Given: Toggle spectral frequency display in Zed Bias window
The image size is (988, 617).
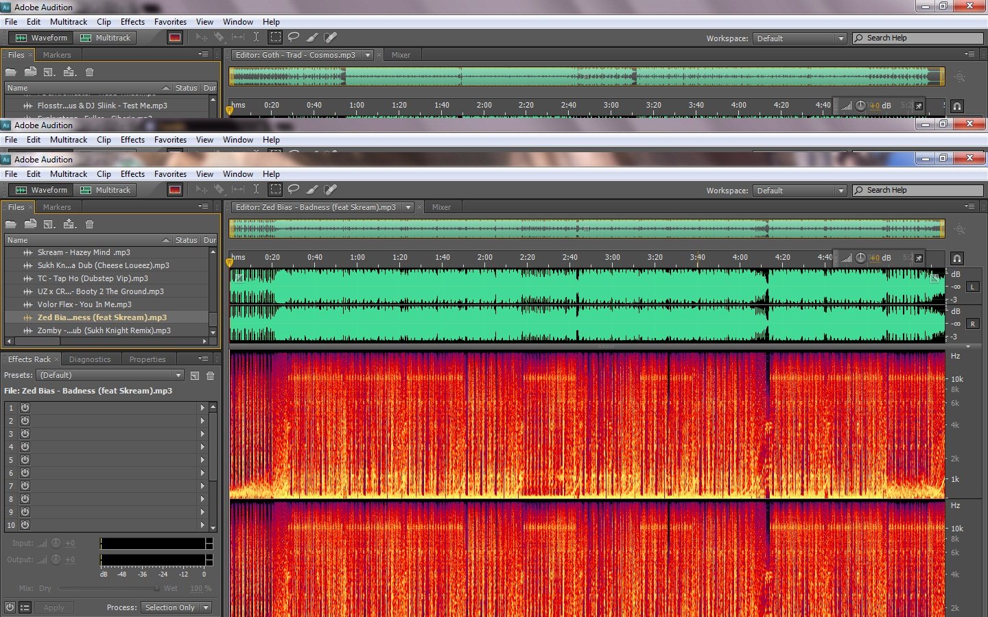Looking at the screenshot, I should [x=175, y=190].
